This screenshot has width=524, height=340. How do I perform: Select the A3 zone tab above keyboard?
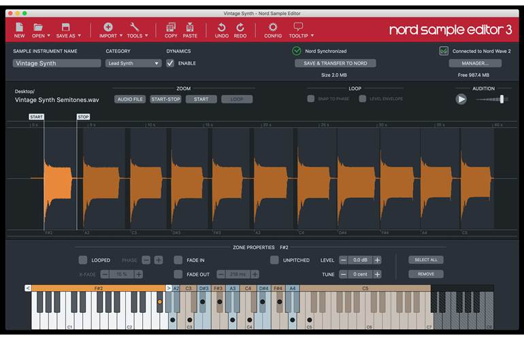coord(233,288)
